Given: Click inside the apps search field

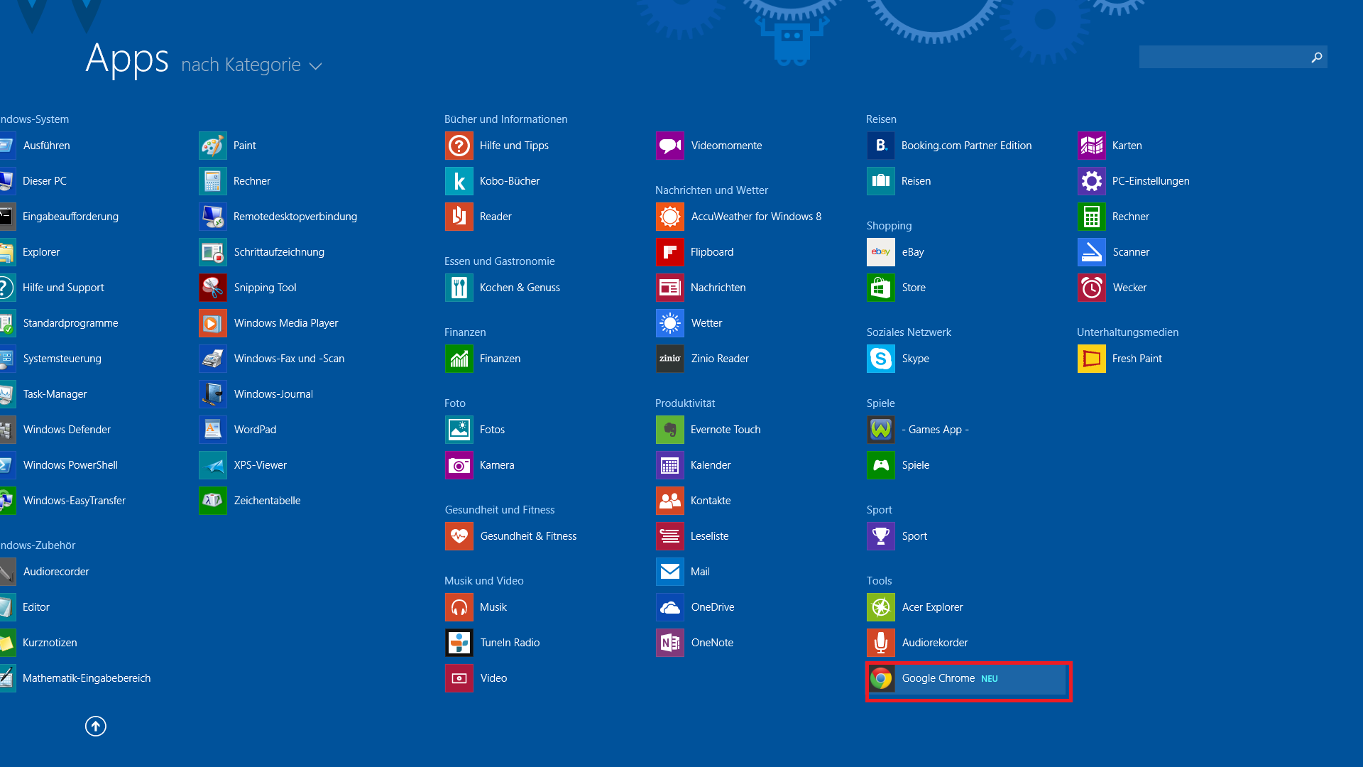Looking at the screenshot, I should [x=1222, y=57].
